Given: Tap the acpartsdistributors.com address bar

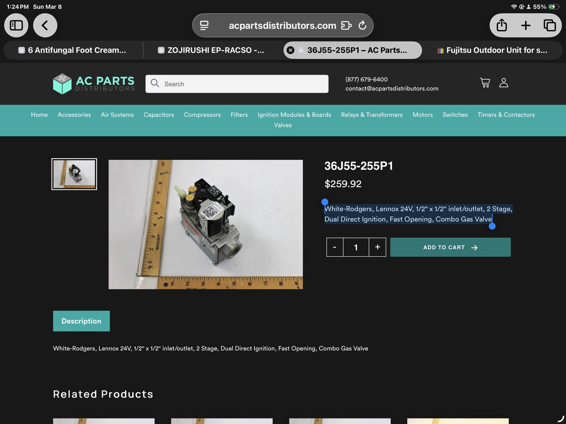Looking at the screenshot, I should tap(283, 25).
